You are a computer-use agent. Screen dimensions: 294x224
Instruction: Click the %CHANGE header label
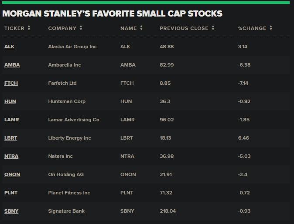(x=252, y=28)
